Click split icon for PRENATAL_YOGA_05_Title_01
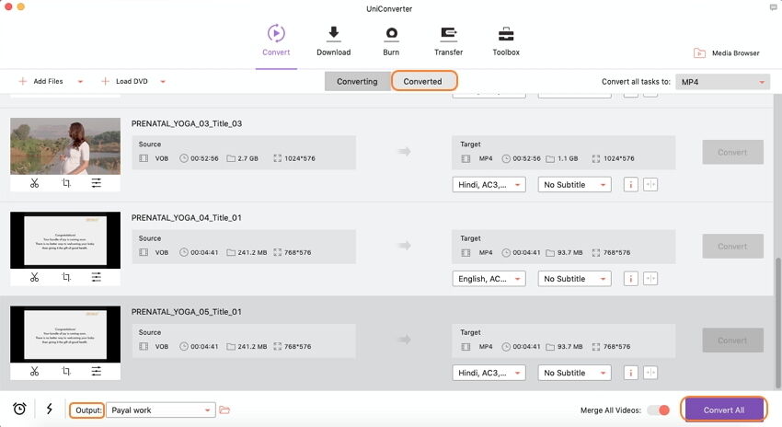The width and height of the screenshot is (782, 427). point(650,373)
